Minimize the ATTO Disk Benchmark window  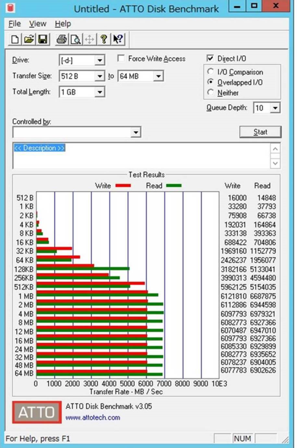(237, 6)
